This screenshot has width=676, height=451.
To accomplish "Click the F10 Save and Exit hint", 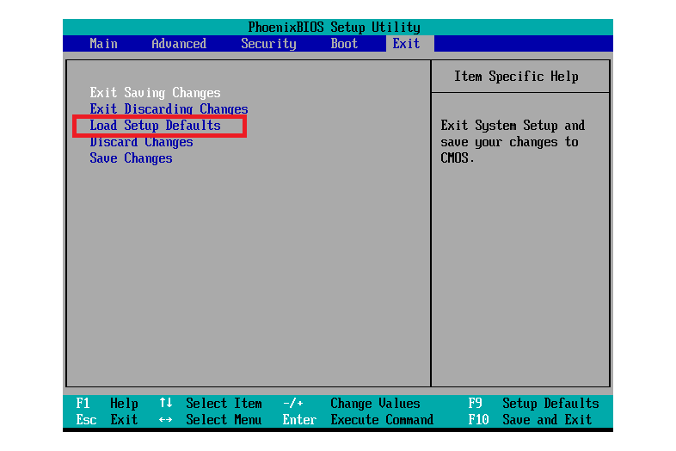I will pos(531,420).
